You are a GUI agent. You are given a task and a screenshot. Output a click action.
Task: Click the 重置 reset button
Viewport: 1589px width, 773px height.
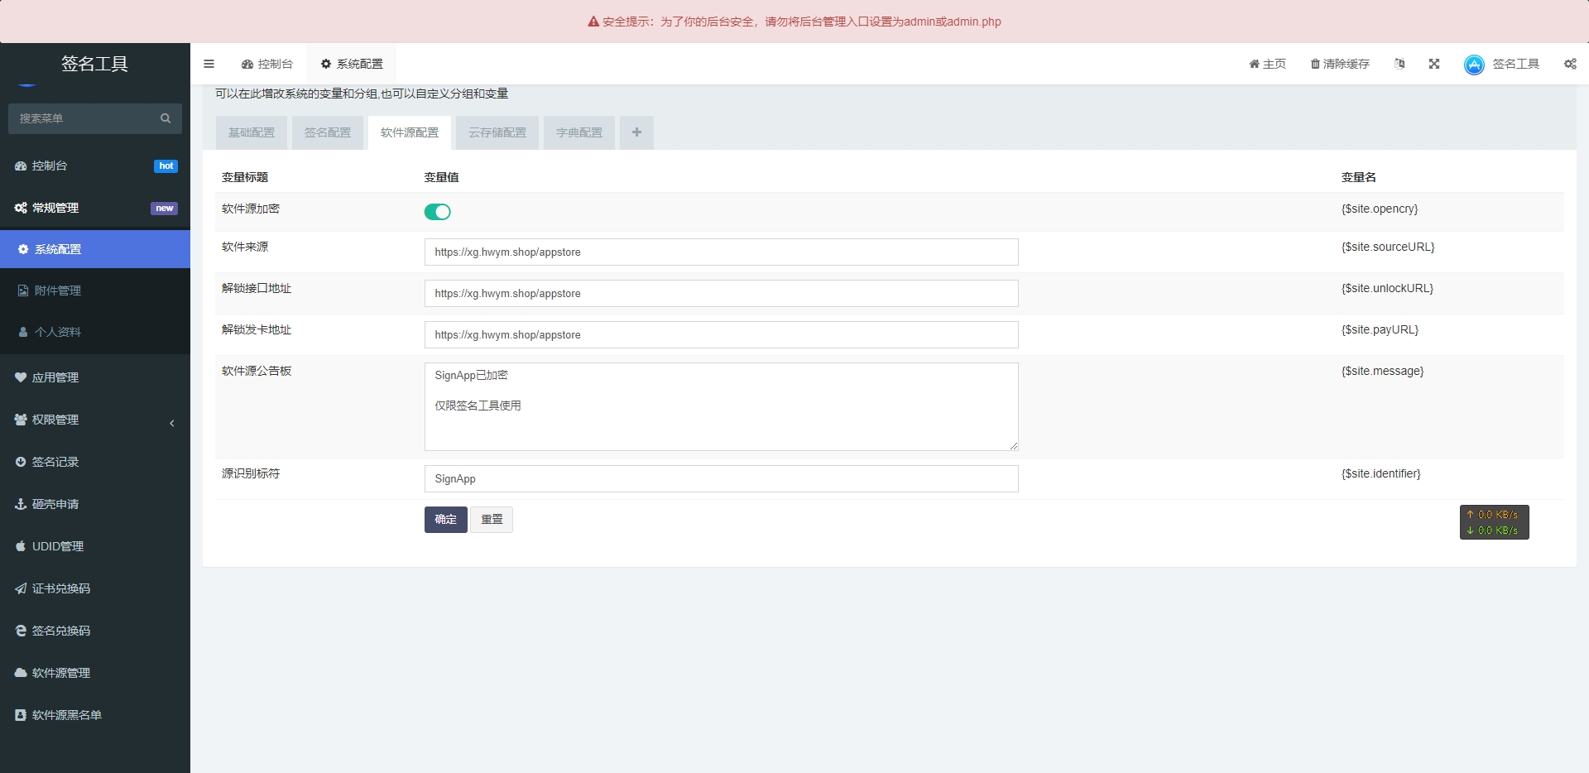[492, 520]
